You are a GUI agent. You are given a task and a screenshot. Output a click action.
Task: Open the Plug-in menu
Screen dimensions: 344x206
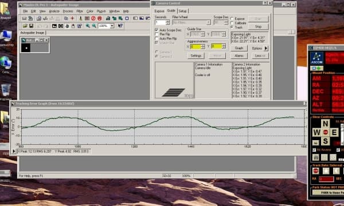point(101,11)
